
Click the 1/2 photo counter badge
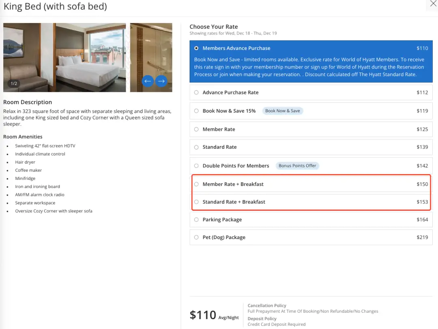[x=14, y=83]
